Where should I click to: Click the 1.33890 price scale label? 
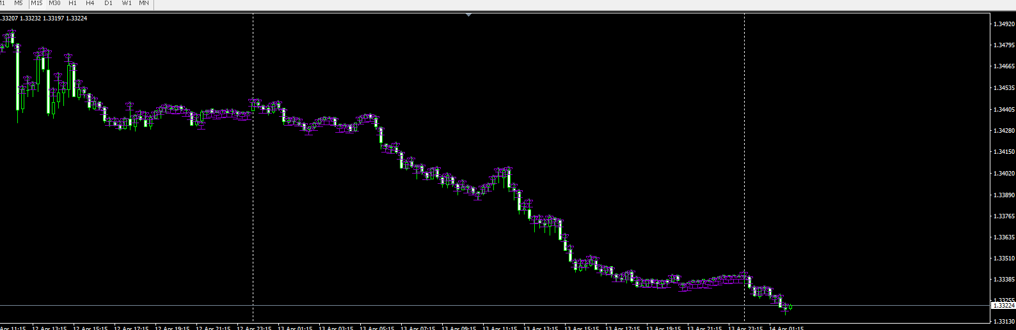point(1004,195)
